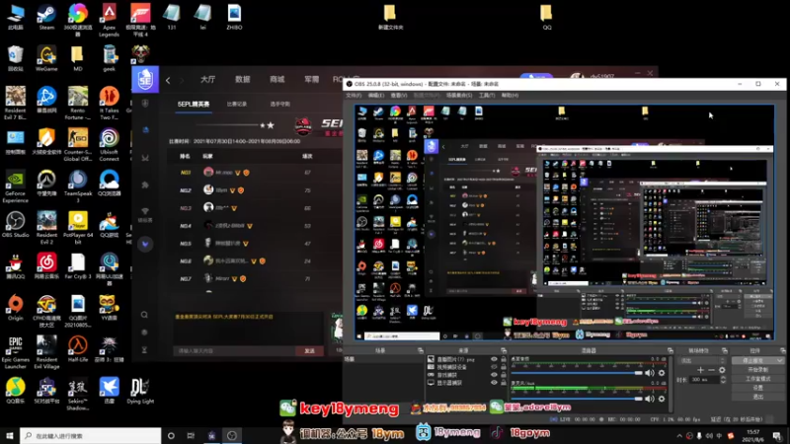Open the Resident Evil Village shortcut

(46, 353)
